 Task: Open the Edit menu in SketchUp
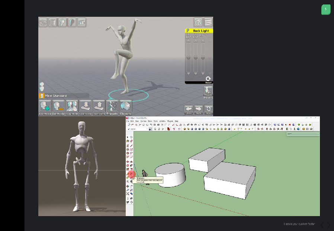(x=132, y=121)
